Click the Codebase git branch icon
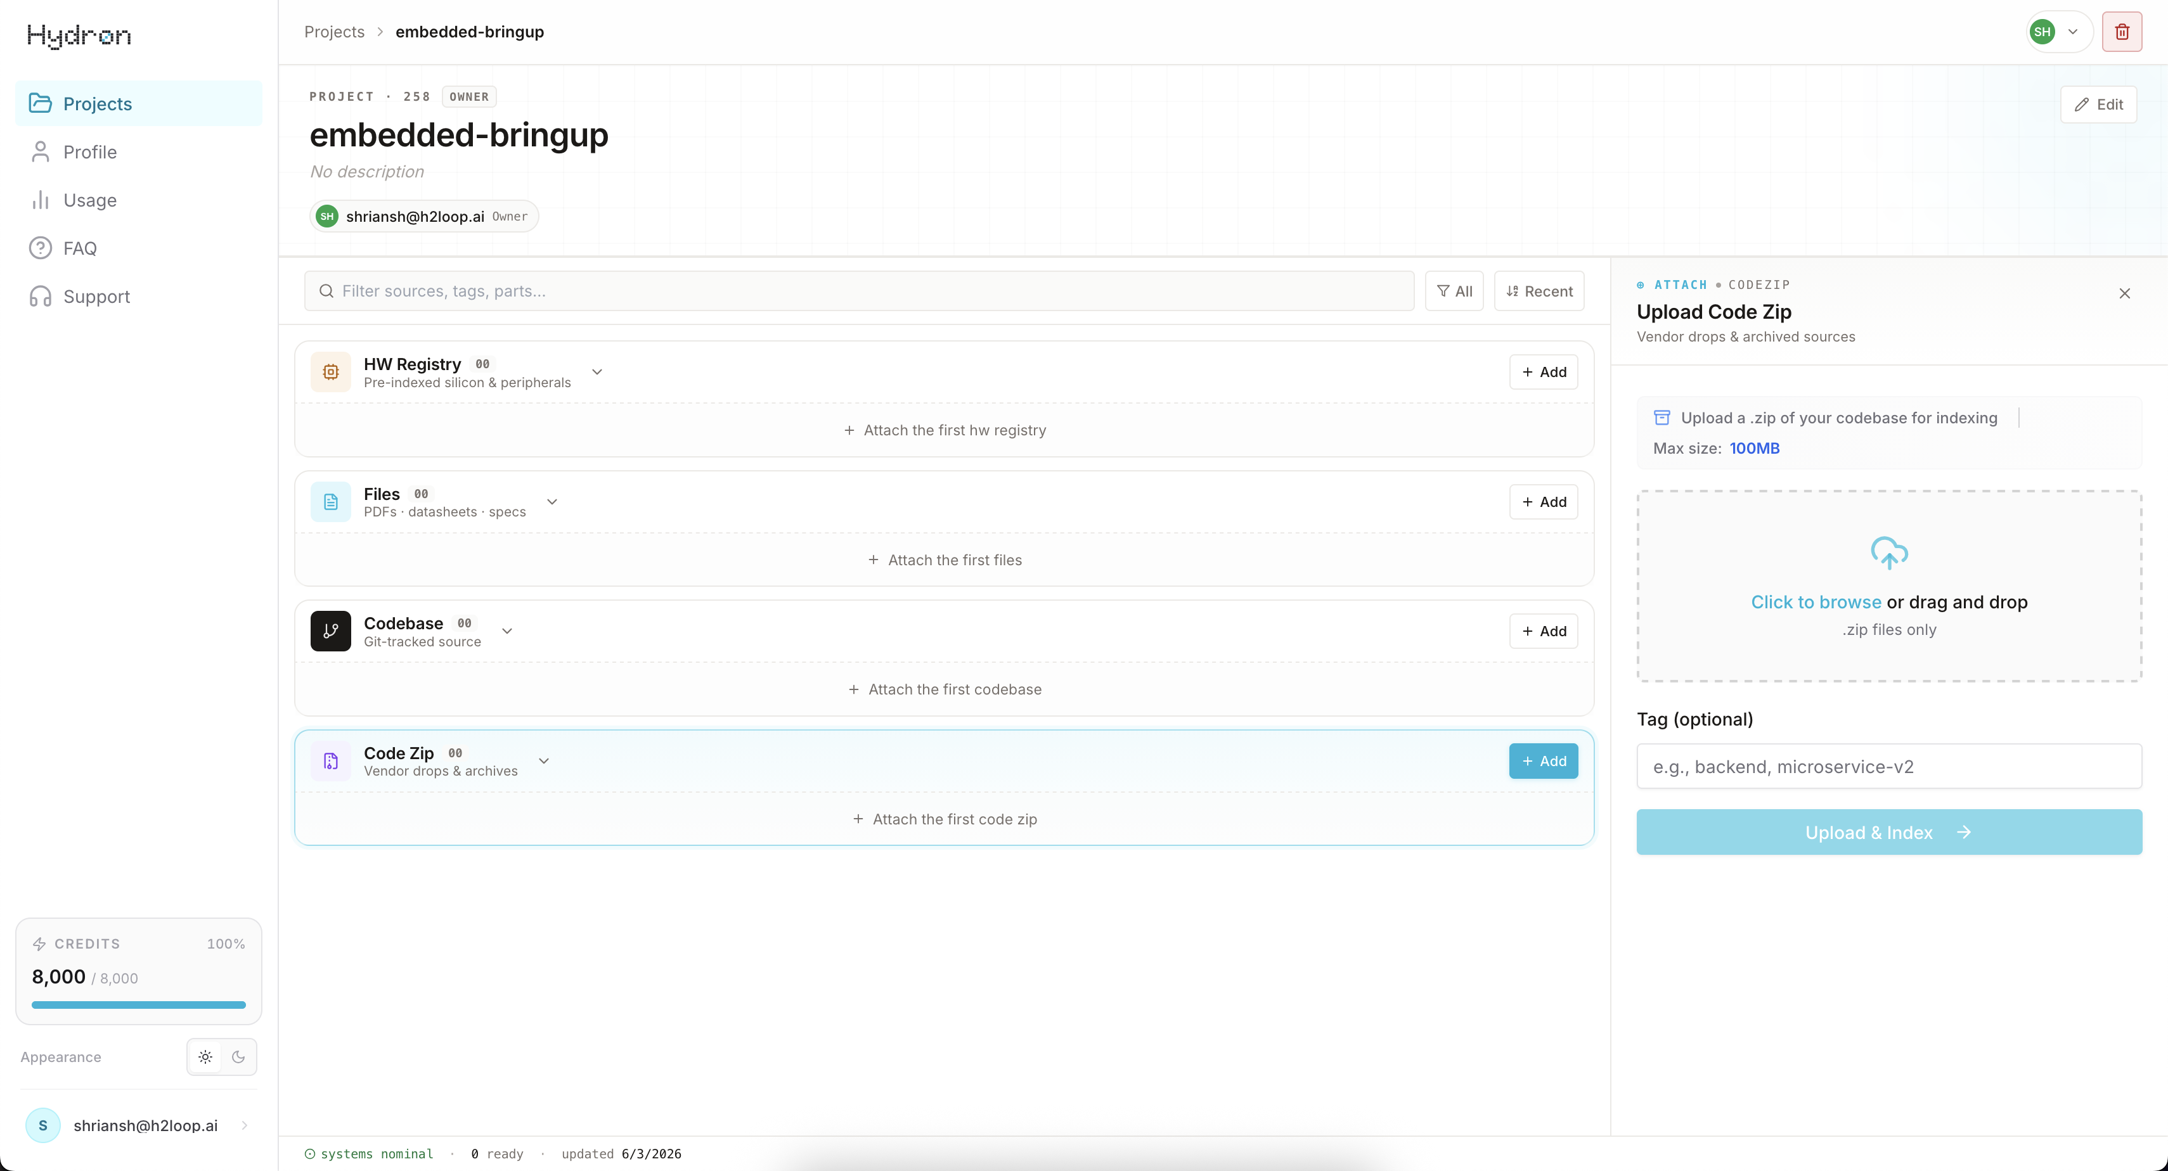 [331, 631]
